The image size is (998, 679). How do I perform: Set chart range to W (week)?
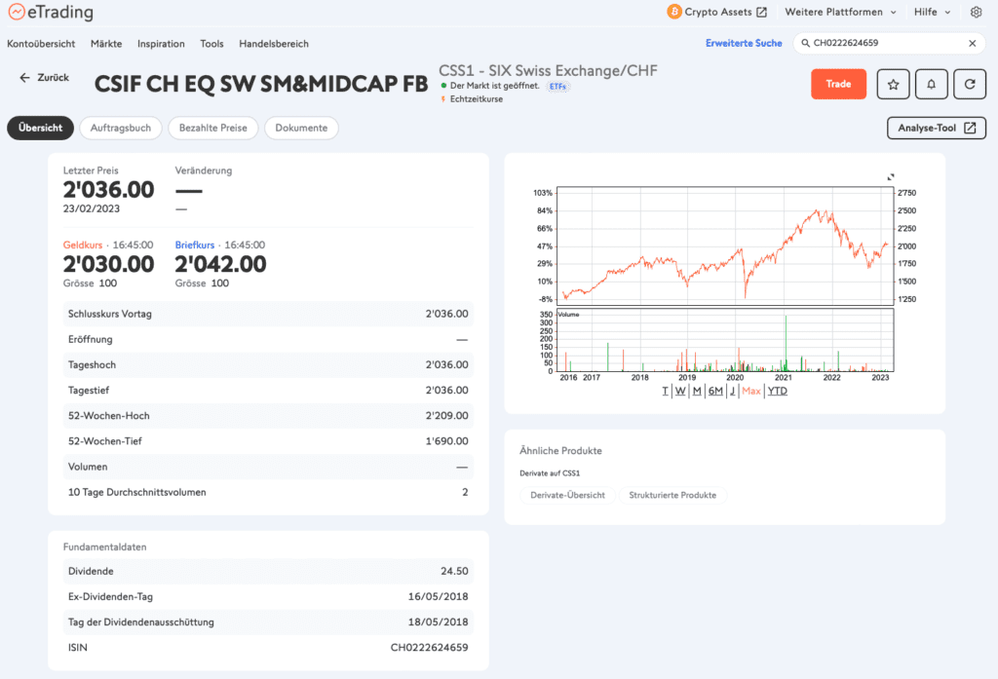(x=680, y=391)
